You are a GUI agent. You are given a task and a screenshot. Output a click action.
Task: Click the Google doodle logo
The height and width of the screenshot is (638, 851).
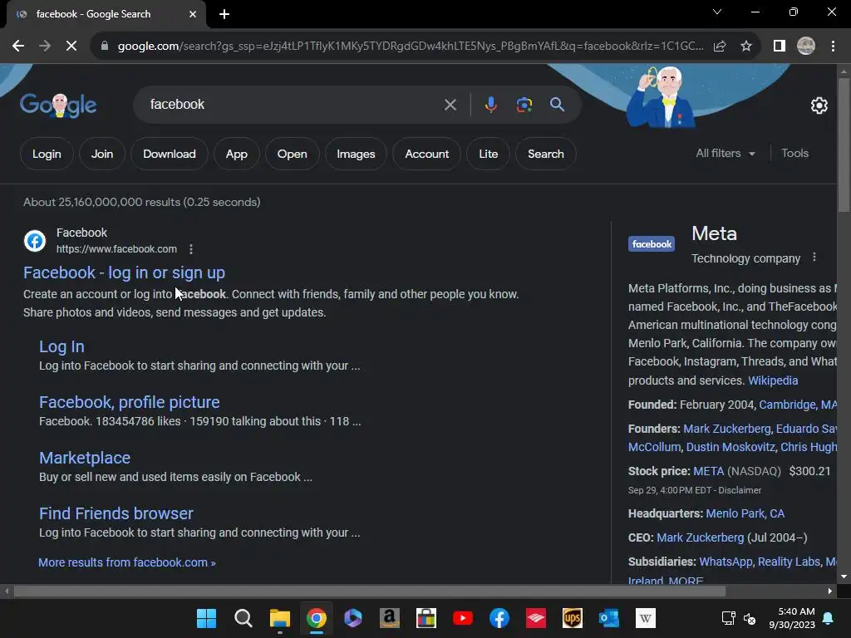[58, 105]
